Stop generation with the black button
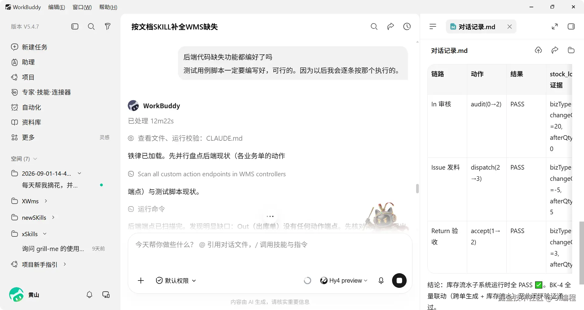584x310 pixels. point(399,281)
